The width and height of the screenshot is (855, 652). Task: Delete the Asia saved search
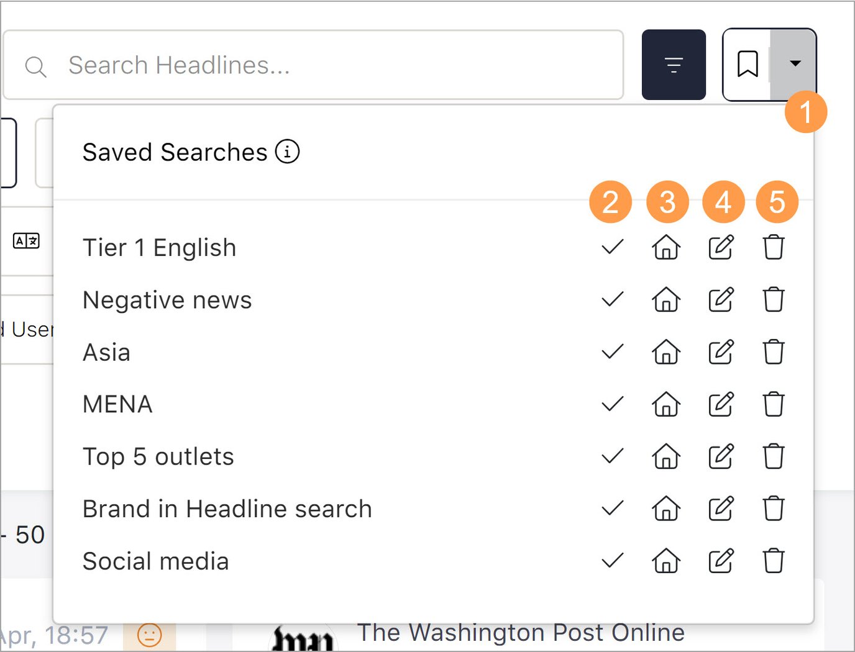[774, 352]
